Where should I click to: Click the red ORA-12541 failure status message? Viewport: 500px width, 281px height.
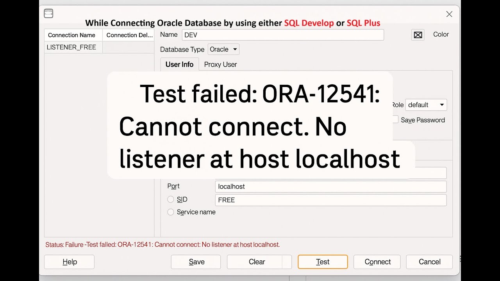(x=162, y=245)
